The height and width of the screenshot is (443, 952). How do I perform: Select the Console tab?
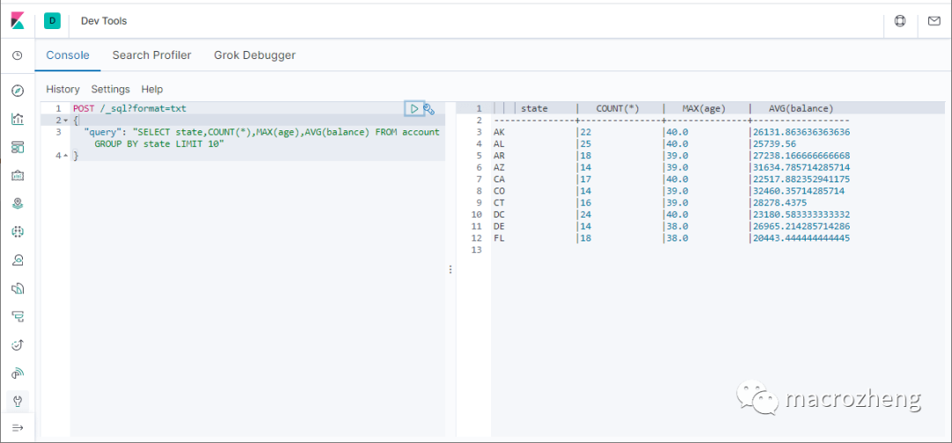tap(68, 55)
